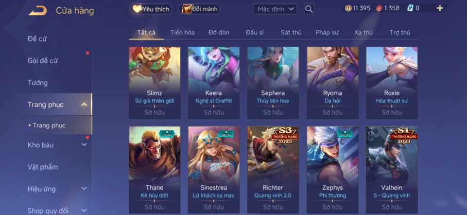Image resolution: width=467 pixels, height=215 pixels.
Task: Tap the heart icon for Yêu thích
Action: pyautogui.click(x=137, y=9)
